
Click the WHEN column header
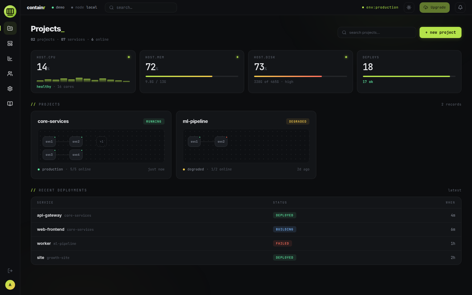(450, 203)
